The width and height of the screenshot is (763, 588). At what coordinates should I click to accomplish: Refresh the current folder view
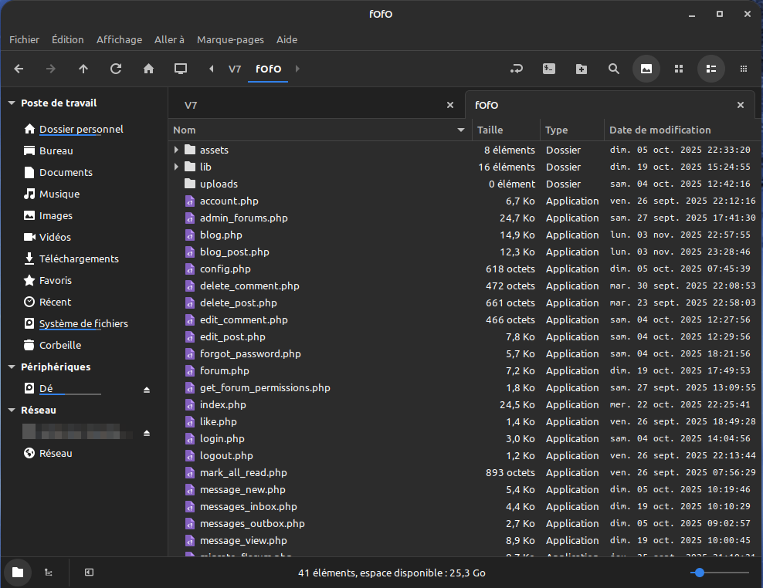tap(116, 69)
